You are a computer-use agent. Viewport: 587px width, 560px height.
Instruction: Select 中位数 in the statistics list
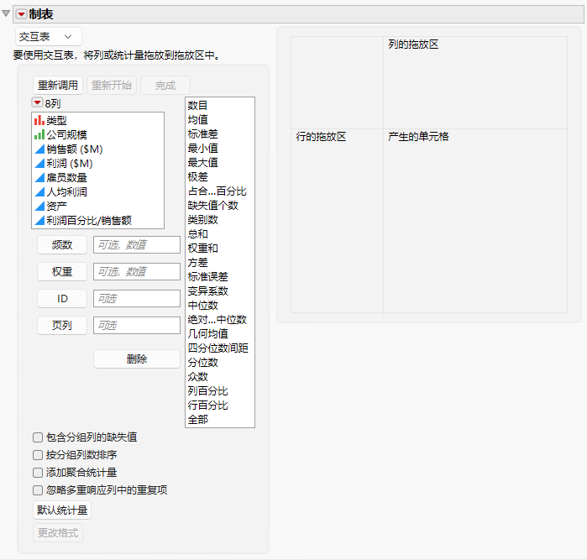pyautogui.click(x=220, y=306)
